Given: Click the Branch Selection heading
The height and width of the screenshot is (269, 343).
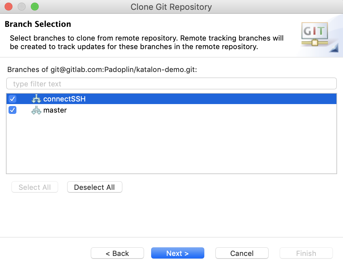Looking at the screenshot, I should (38, 24).
